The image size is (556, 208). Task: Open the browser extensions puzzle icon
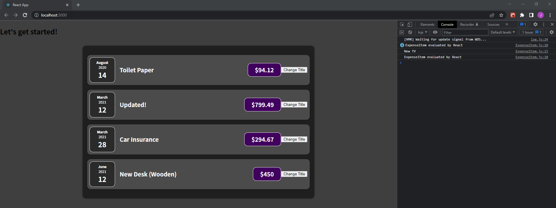point(522,15)
